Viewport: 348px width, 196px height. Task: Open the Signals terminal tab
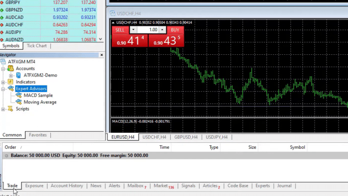(188, 186)
